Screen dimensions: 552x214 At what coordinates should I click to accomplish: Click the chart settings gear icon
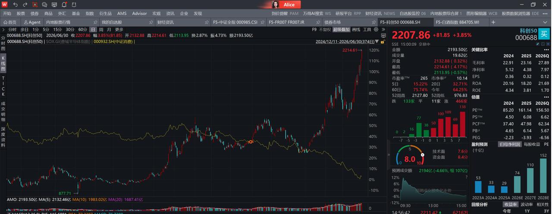pos(376,30)
